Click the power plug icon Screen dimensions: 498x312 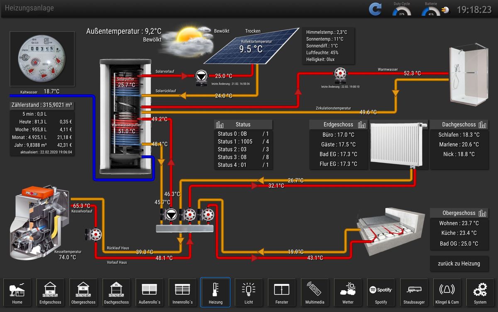tap(446, 10)
